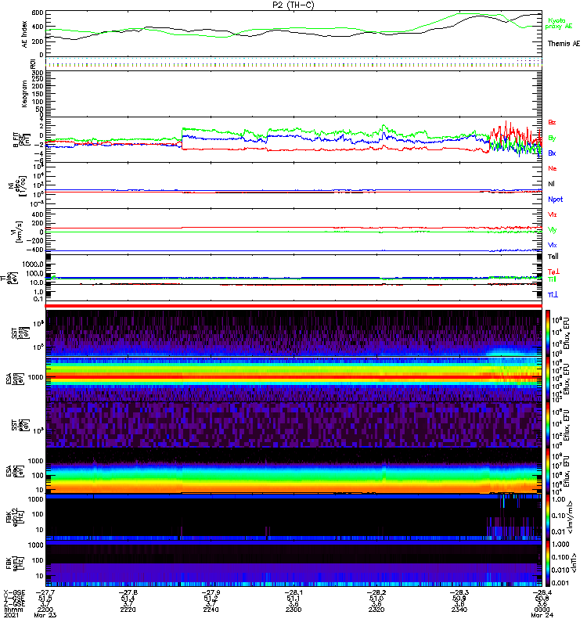Image resolution: width=587 pixels, height=626 pixels.
Task: Select the "-27.8" X-GSE position value
Action: (x=128, y=592)
